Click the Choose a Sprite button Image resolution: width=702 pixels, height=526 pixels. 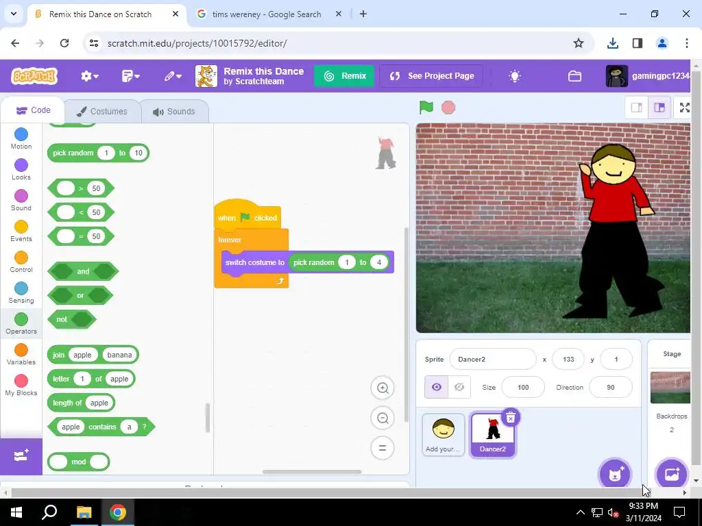click(615, 474)
